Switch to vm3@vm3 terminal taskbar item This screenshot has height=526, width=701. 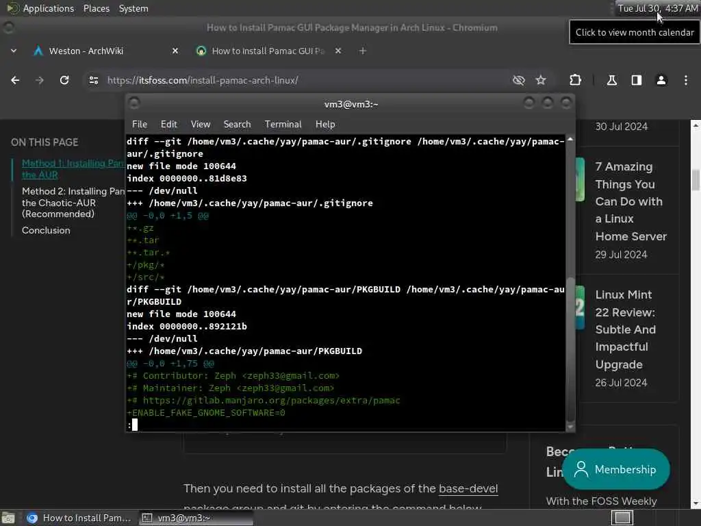pyautogui.click(x=195, y=518)
